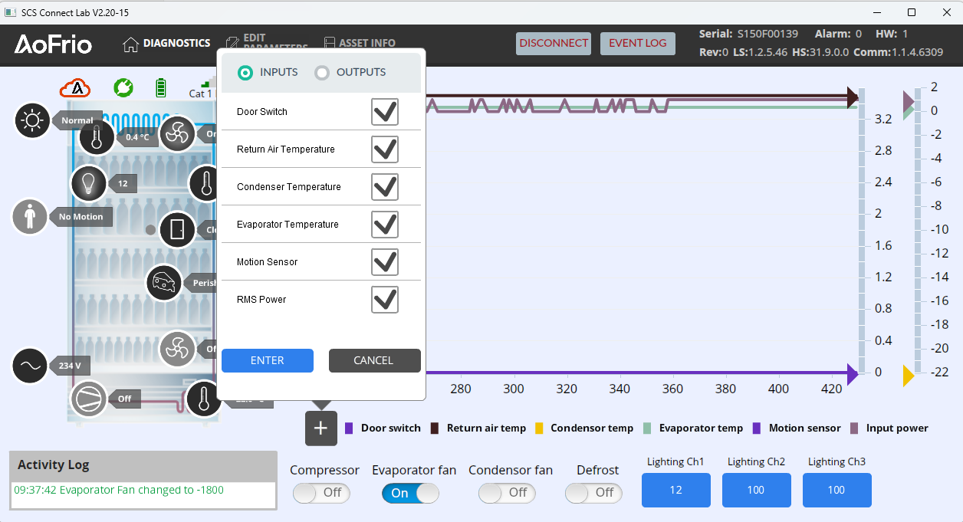The image size is (963, 522).
Task: Toggle the Compressor switch on
Action: tap(321, 493)
